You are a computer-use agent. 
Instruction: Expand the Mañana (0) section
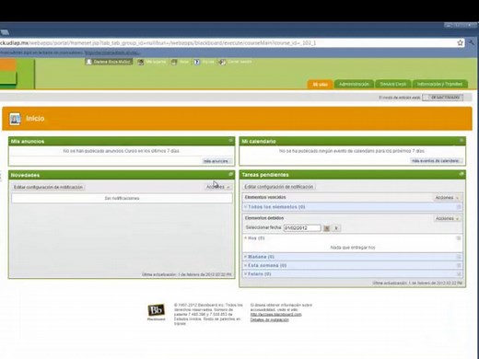tap(260, 257)
